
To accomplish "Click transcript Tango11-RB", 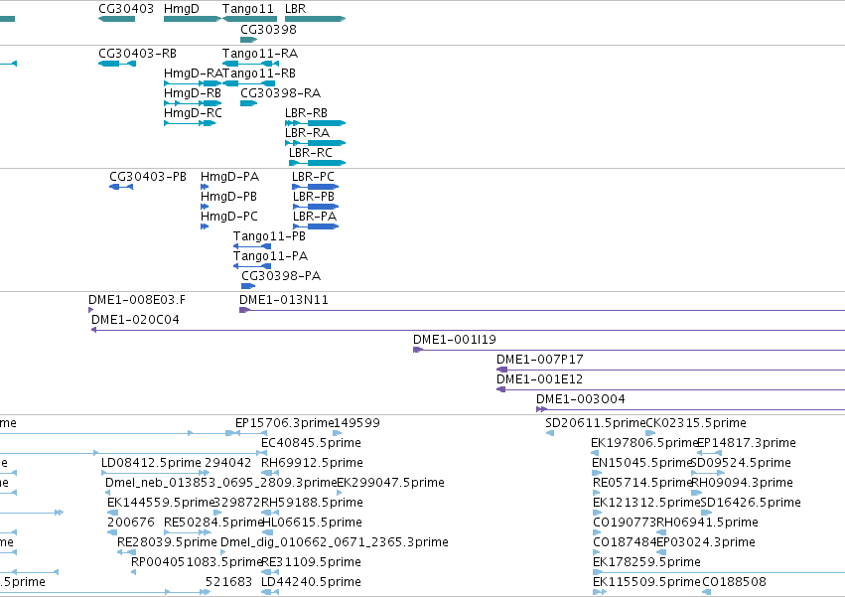I will point(249,83).
